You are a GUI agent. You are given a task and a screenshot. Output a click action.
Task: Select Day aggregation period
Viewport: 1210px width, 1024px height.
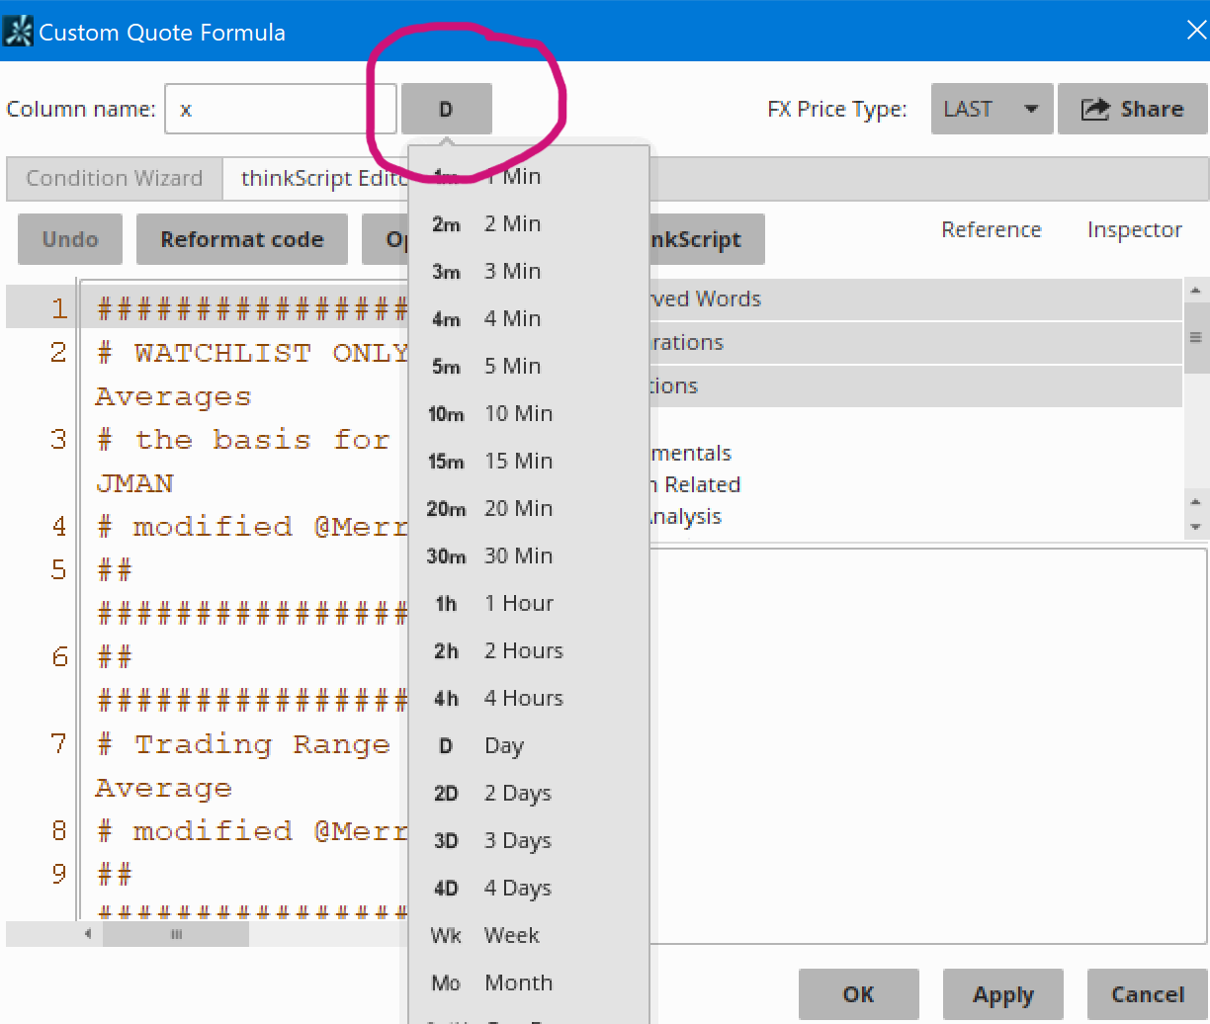[529, 745]
